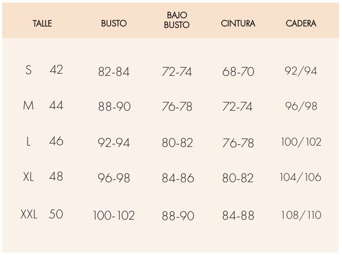
Task: Select the S size label
Action: [28, 70]
